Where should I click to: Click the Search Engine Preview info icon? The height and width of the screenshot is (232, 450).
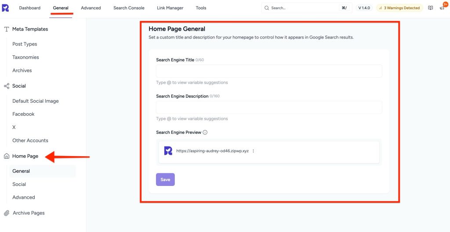coord(205,132)
